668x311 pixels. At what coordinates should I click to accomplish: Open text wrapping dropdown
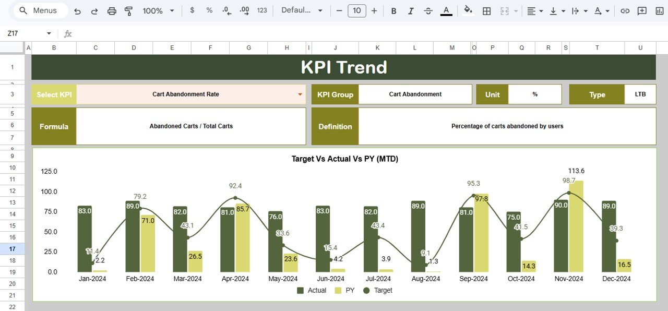point(579,10)
